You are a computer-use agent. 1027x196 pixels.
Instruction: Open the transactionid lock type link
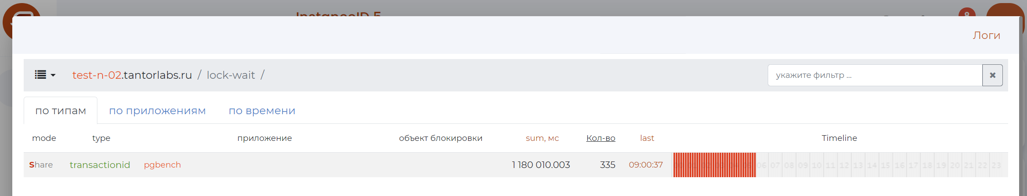pos(100,165)
